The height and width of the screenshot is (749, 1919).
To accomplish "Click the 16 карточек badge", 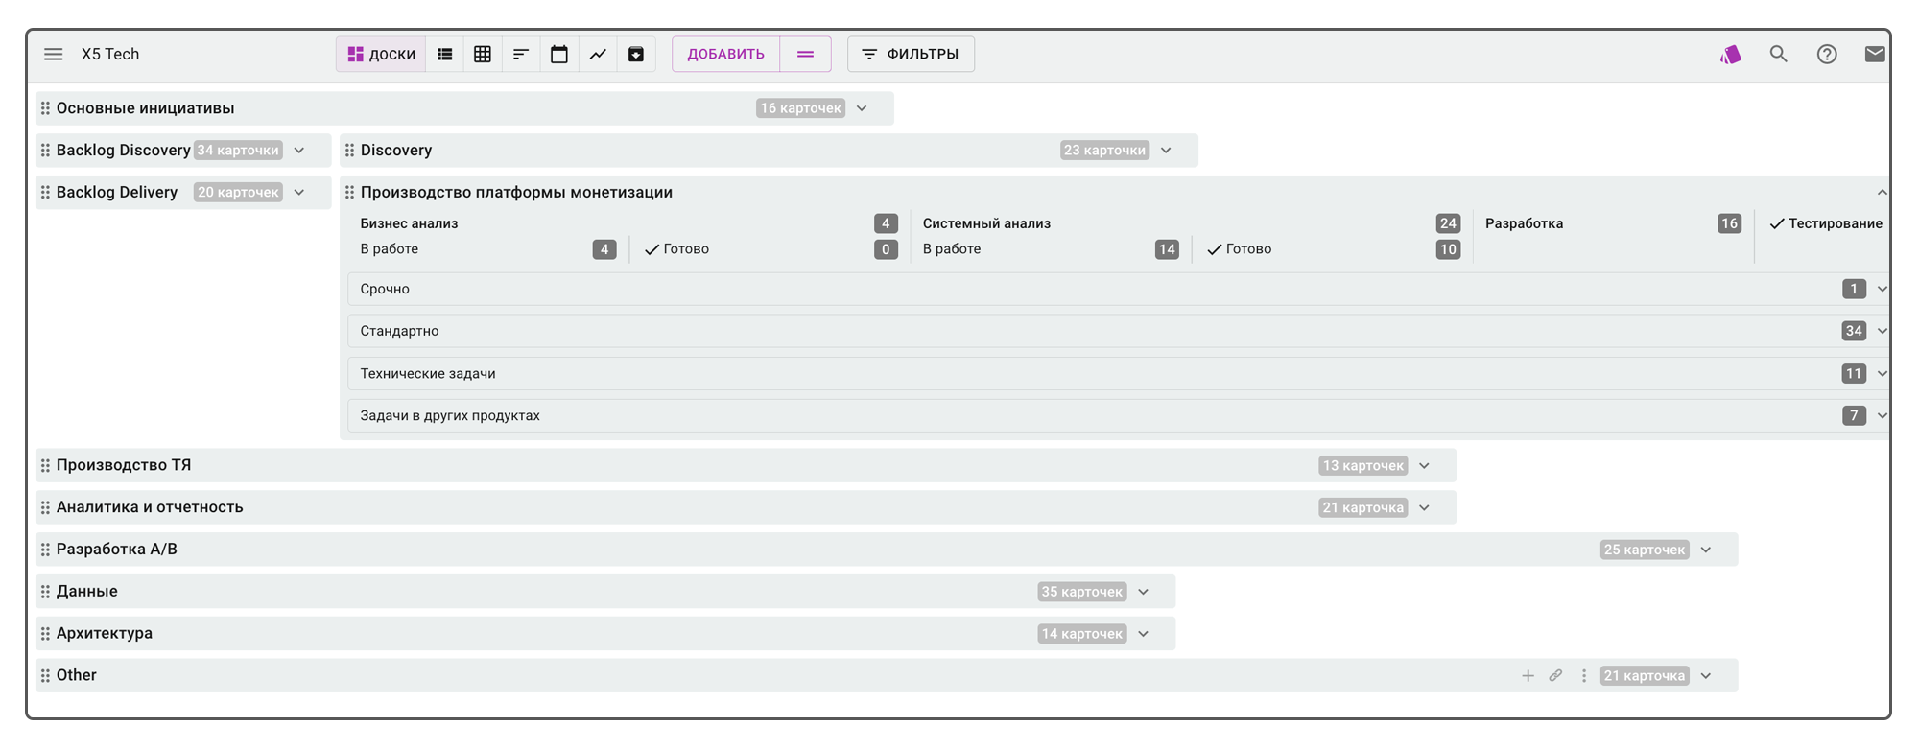I will [x=800, y=108].
